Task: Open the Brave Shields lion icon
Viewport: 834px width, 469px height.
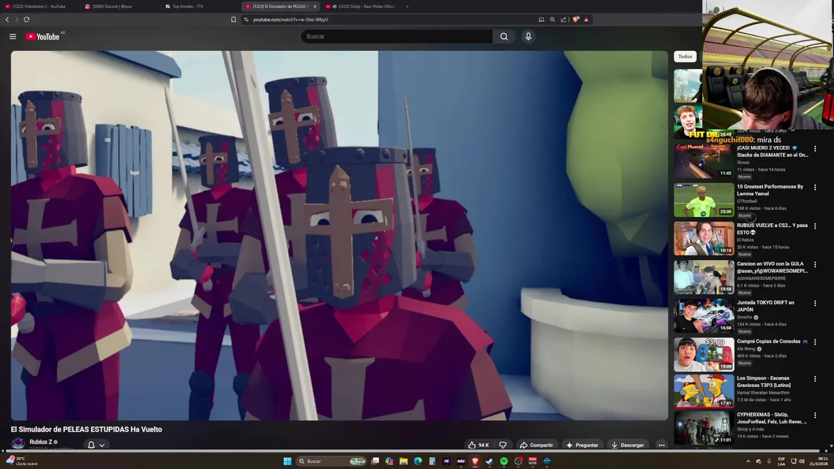Action: tap(575, 20)
